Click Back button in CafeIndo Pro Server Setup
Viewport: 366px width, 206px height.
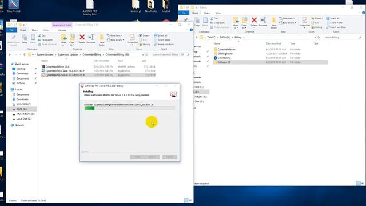(137, 157)
